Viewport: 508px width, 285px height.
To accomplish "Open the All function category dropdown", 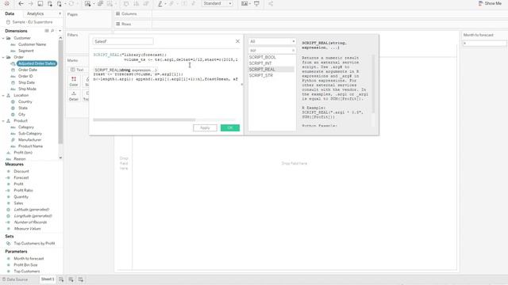I will click(271, 42).
